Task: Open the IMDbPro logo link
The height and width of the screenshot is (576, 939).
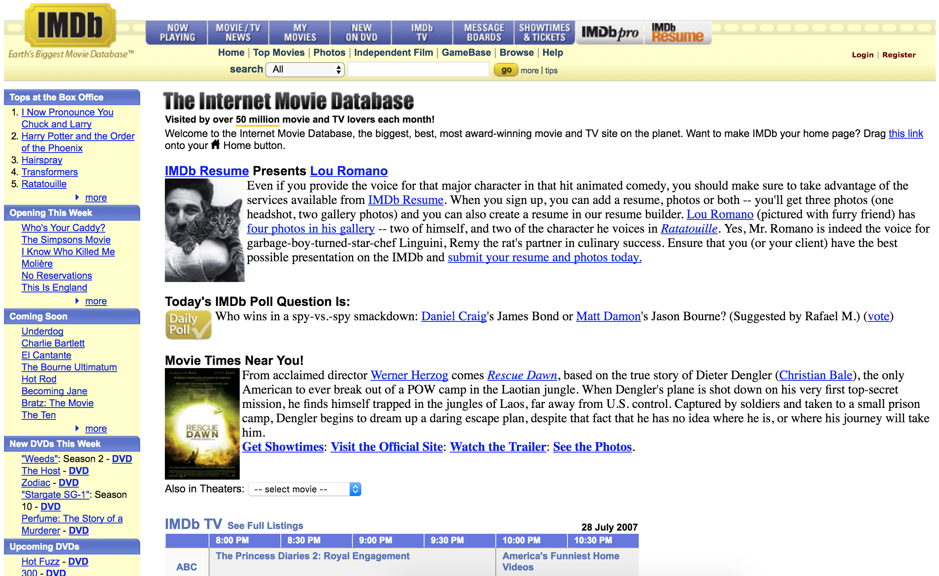Action: tap(610, 33)
